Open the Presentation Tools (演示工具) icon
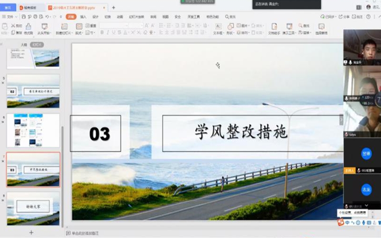Image resolution: width=381 pixels, height=238 pixels. click(x=289, y=28)
